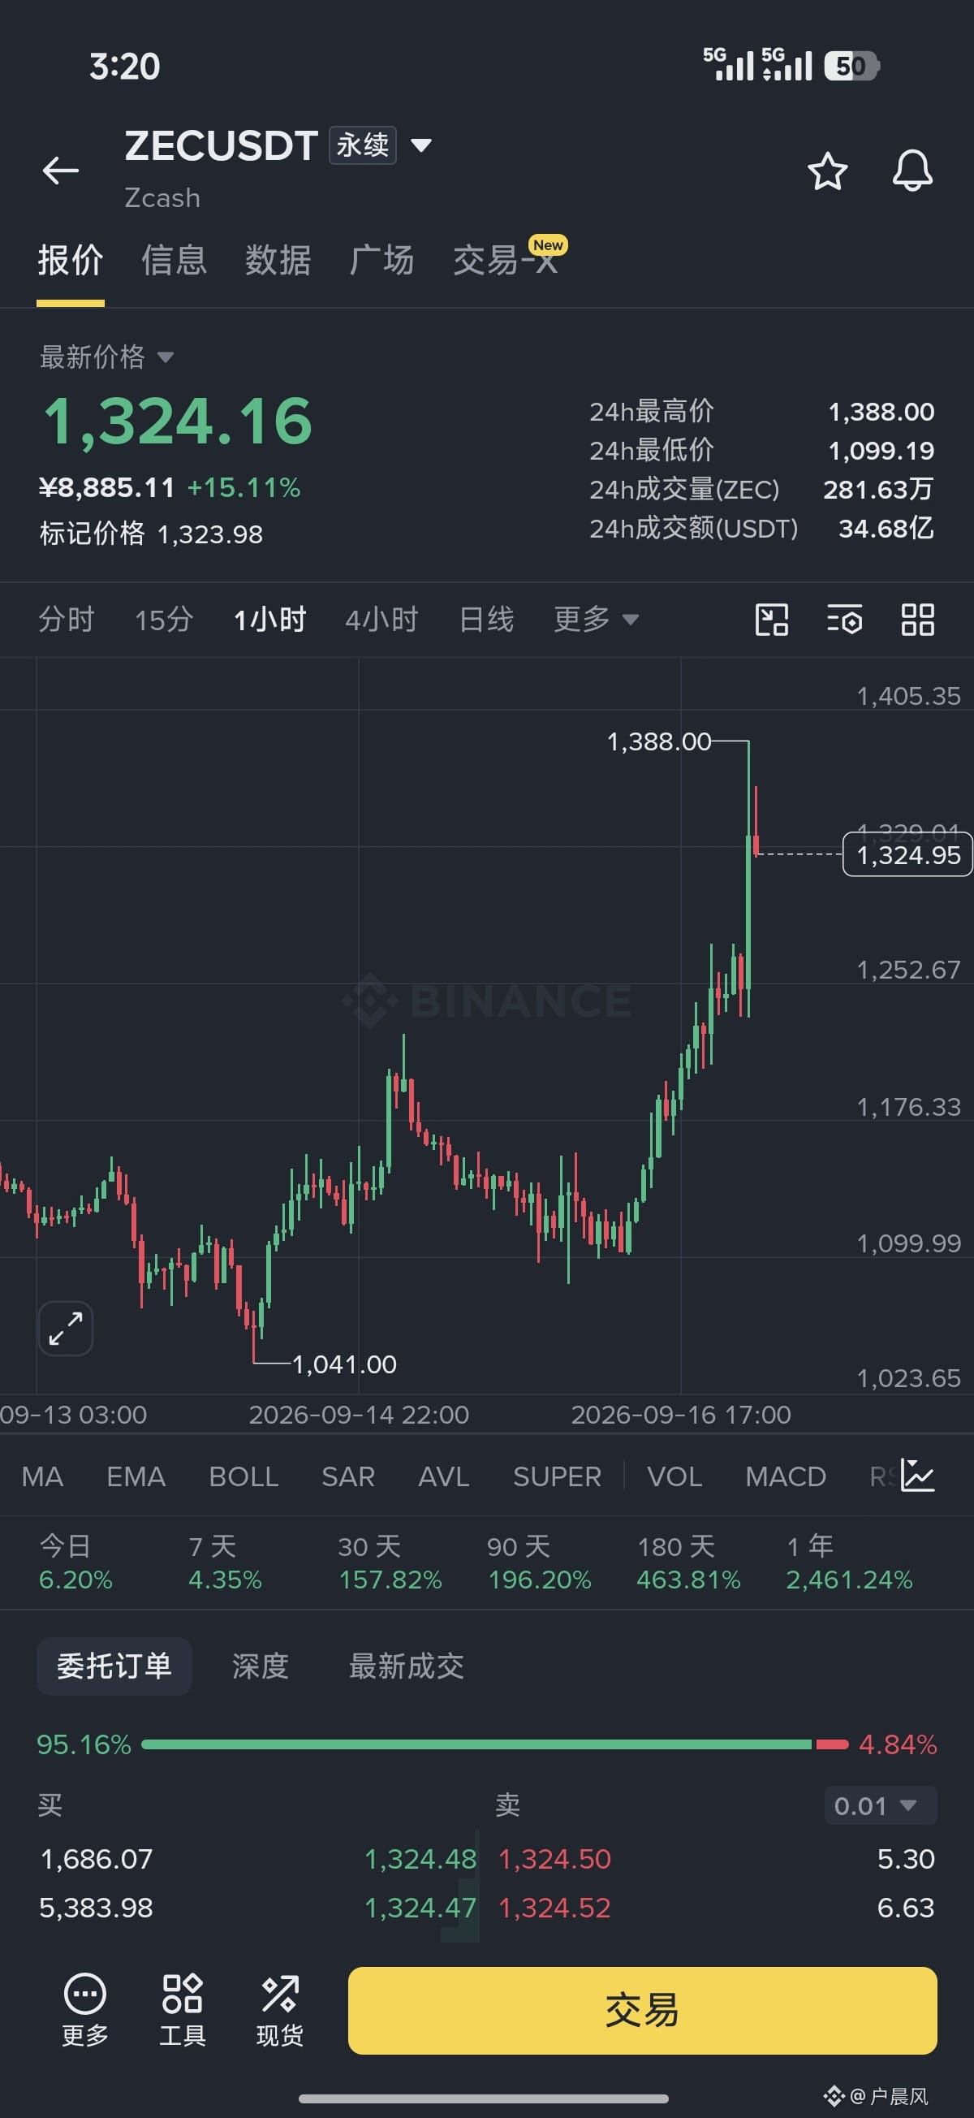Tap the yellow 交易 button
Screen dimensions: 974x2118
point(642,2010)
